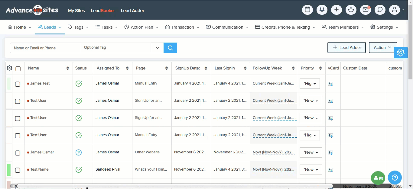Image resolution: width=413 pixels, height=189 pixels.
Task: Click the Lead Adder button
Action: point(346,47)
